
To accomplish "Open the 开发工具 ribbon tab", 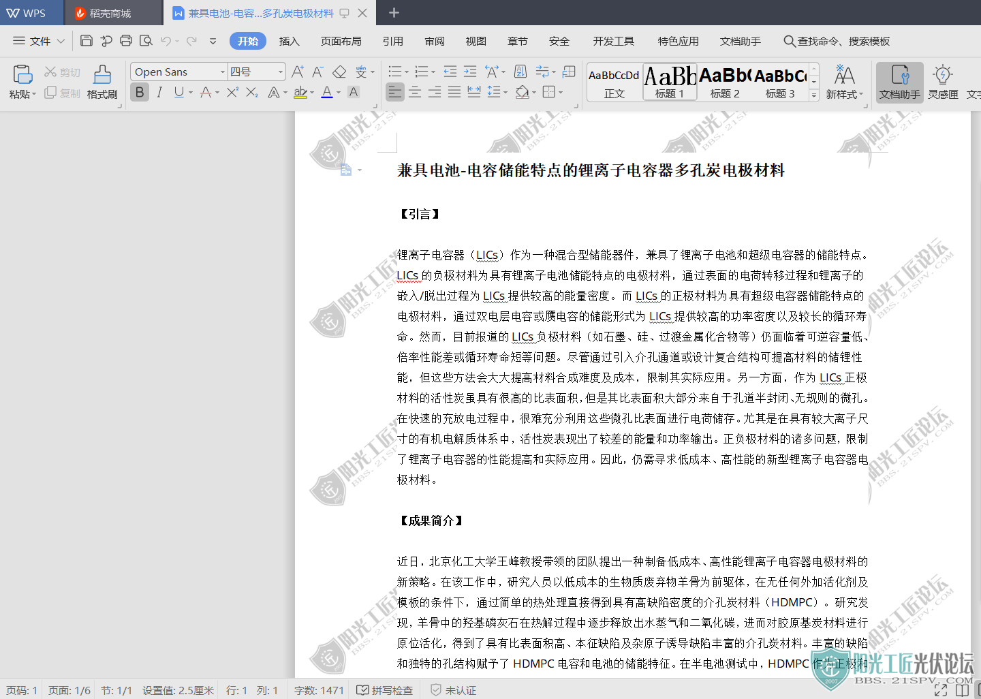I will pyautogui.click(x=613, y=41).
